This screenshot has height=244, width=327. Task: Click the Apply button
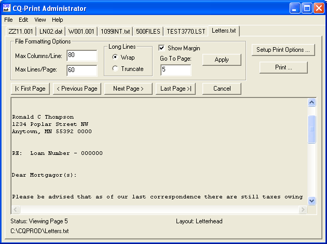click(222, 60)
